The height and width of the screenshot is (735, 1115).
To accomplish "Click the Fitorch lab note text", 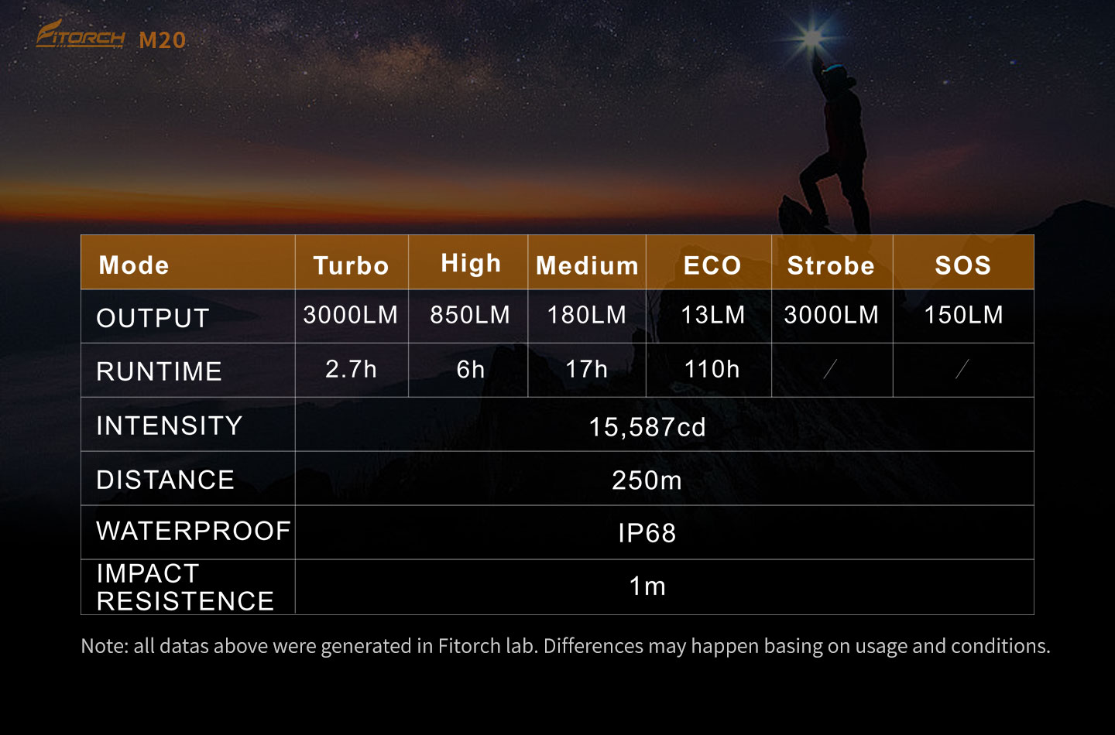I will coord(565,646).
